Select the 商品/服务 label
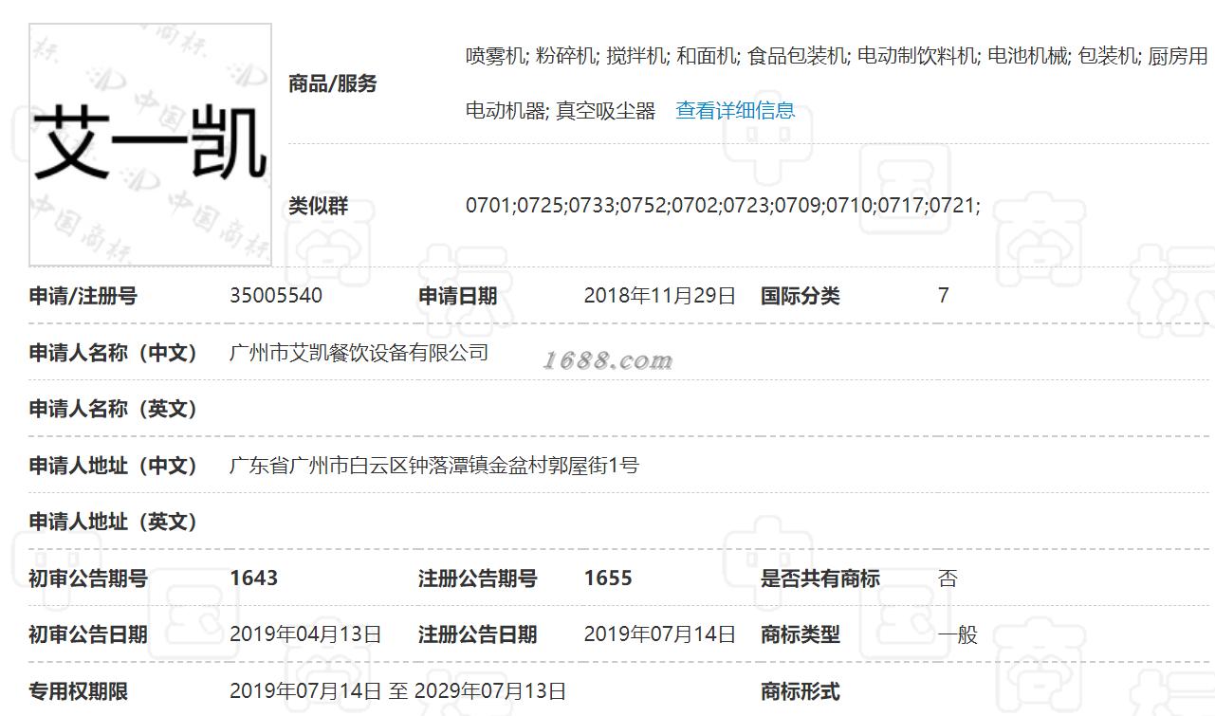Screen dimensions: 1215x716 pos(333,83)
